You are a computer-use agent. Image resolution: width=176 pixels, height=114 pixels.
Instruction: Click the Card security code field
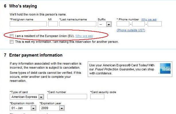pyautogui.click(x=97, y=96)
